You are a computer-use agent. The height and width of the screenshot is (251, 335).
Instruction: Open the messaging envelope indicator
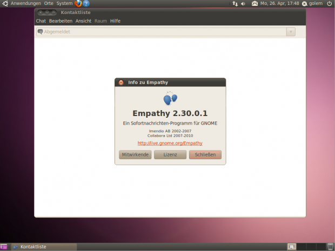(254, 3)
